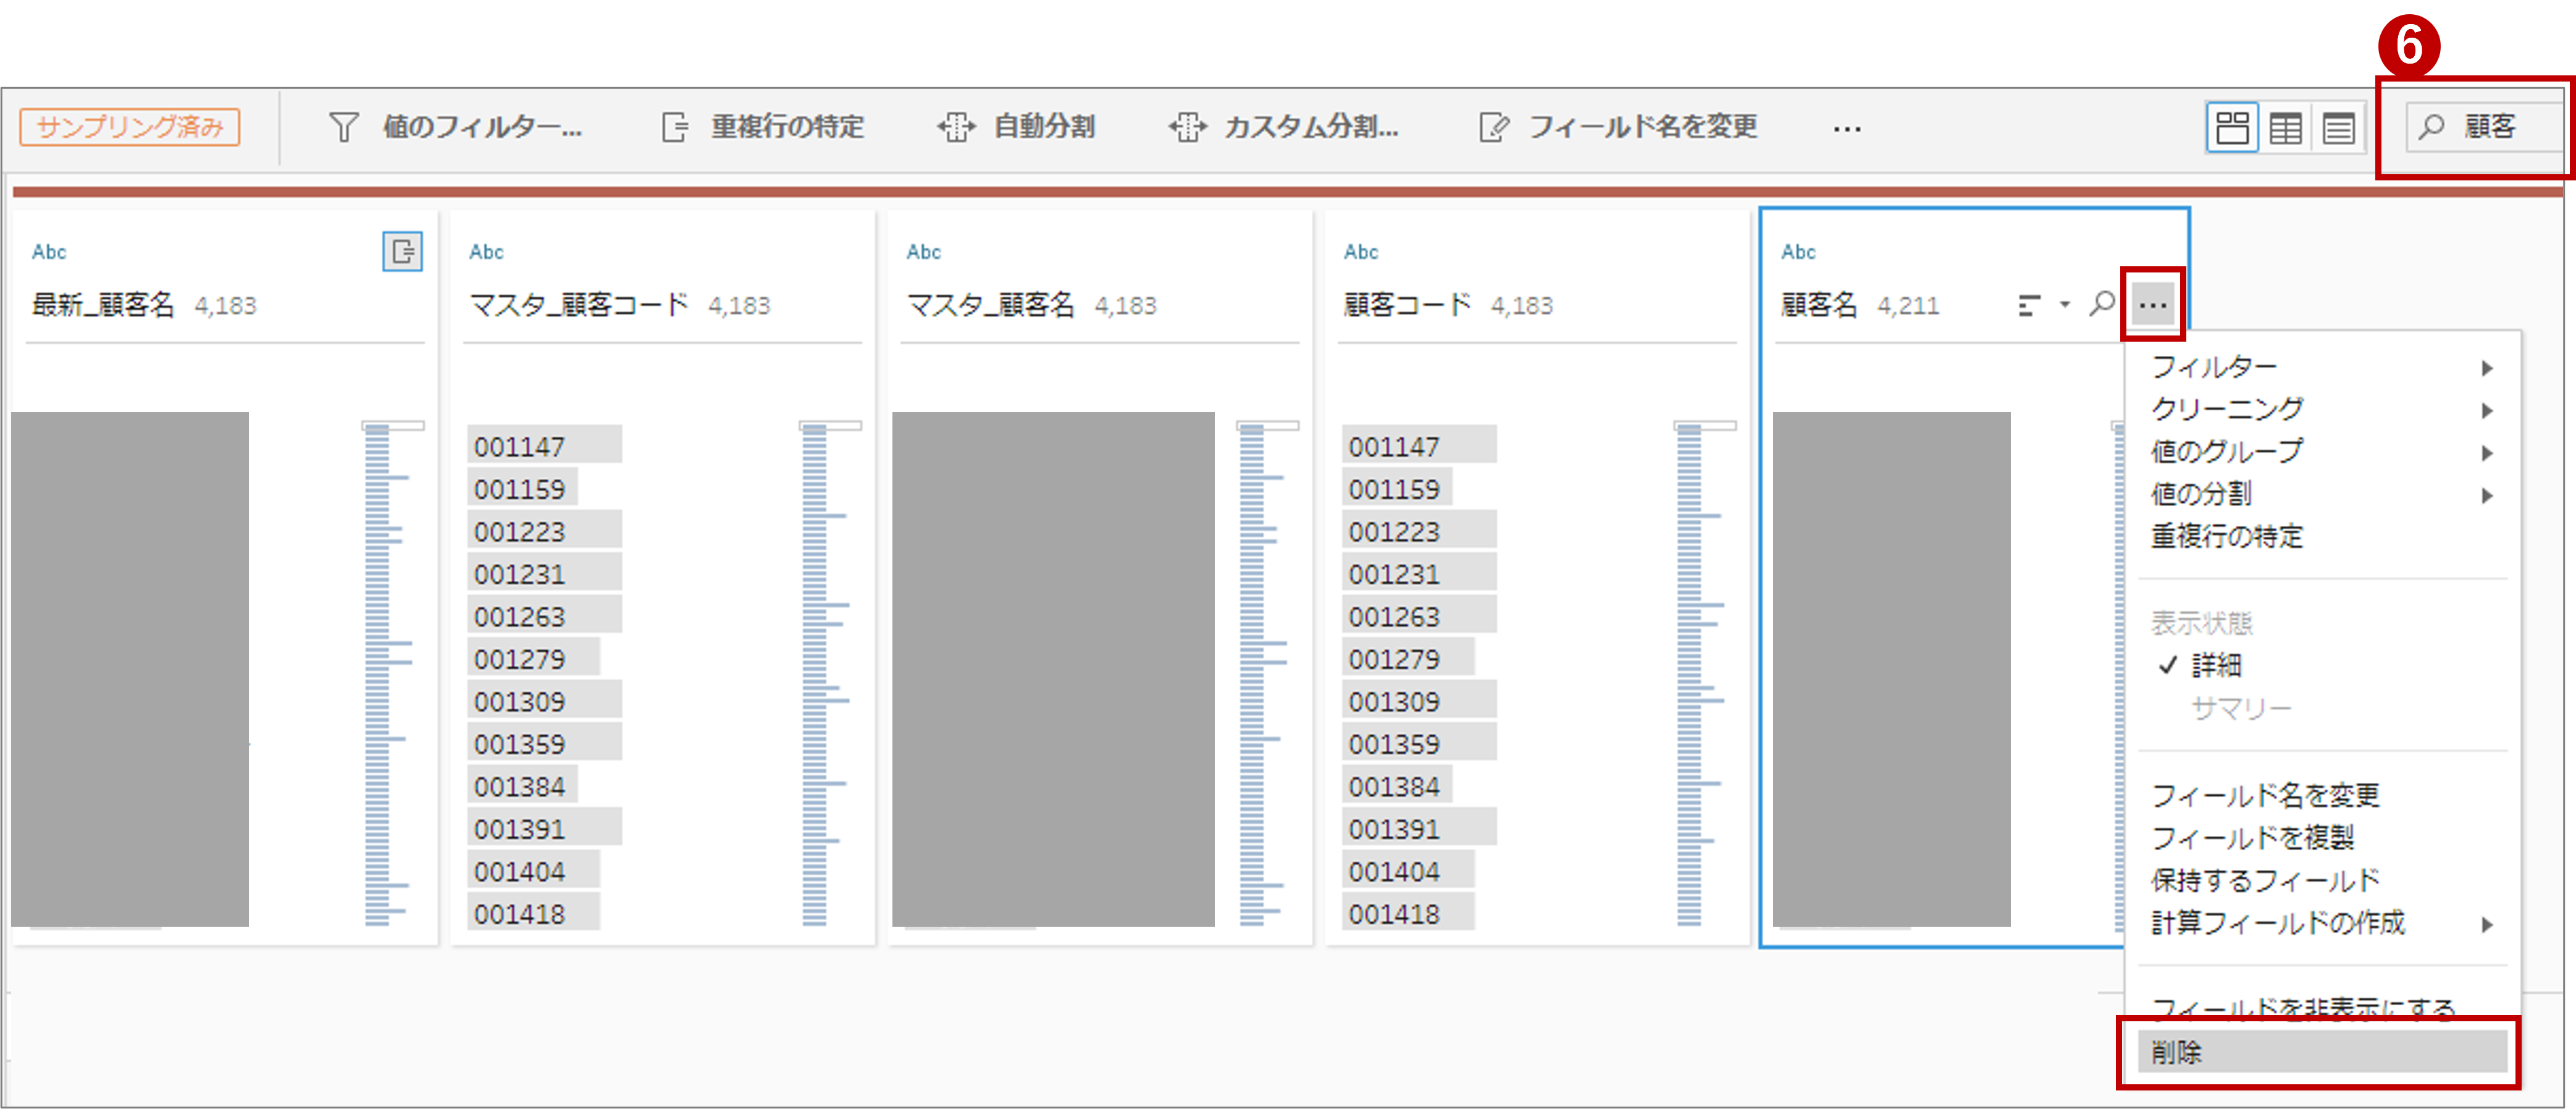Select value 001231 in 顧客コード card
The width and height of the screenshot is (2576, 1109).
click(1419, 574)
